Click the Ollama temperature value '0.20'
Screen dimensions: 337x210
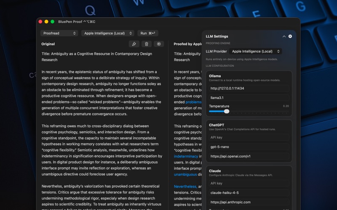(286, 106)
